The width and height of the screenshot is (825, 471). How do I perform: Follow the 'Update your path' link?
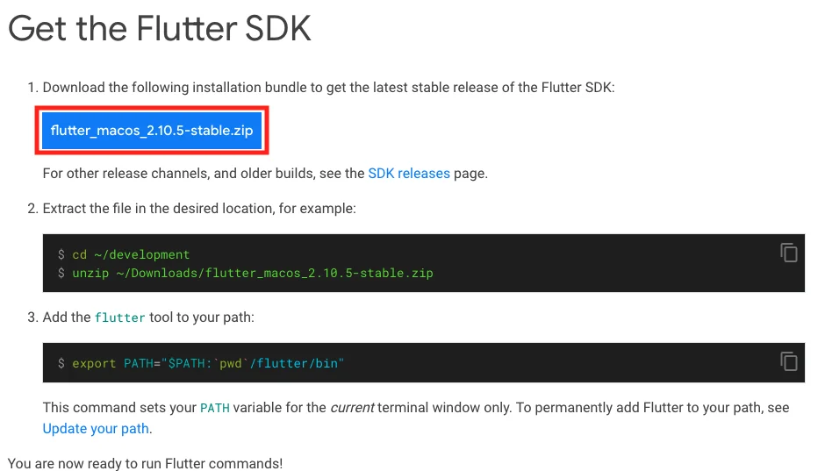click(96, 429)
